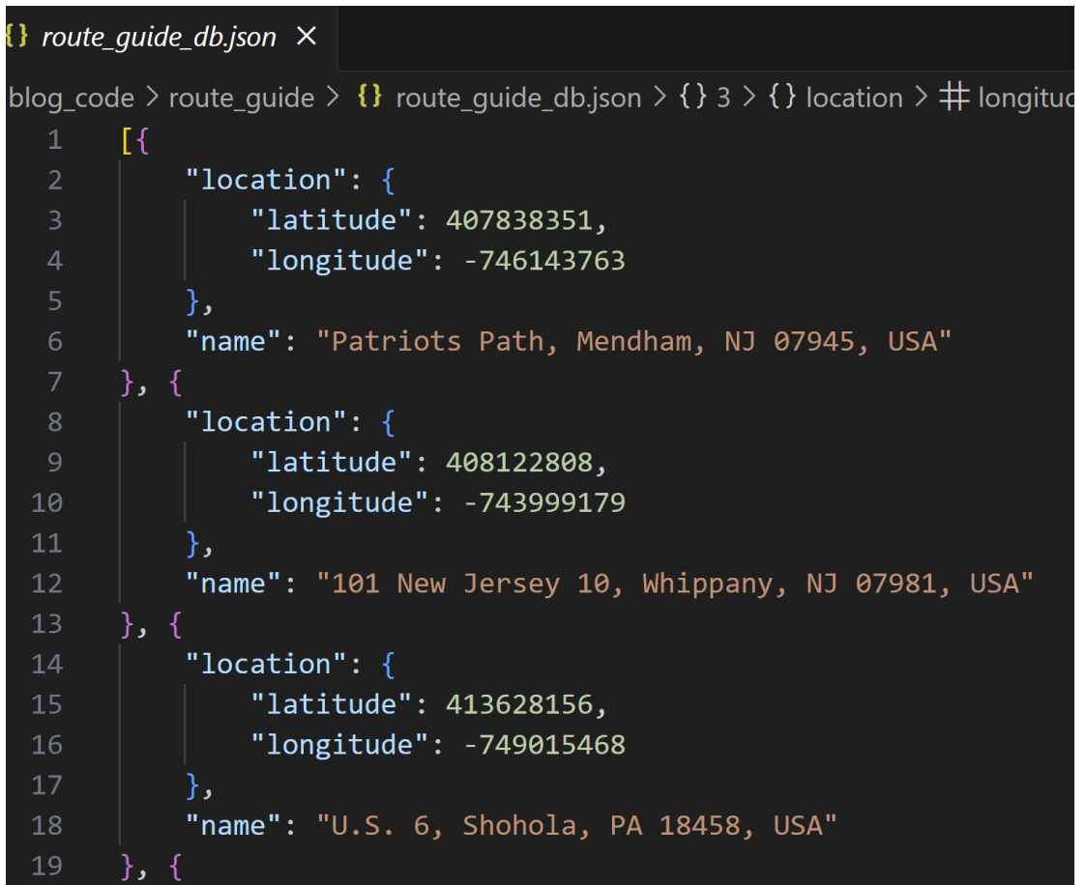Place cursor on longitude value -746143763
This screenshot has height=885, width=1086.
[543, 261]
